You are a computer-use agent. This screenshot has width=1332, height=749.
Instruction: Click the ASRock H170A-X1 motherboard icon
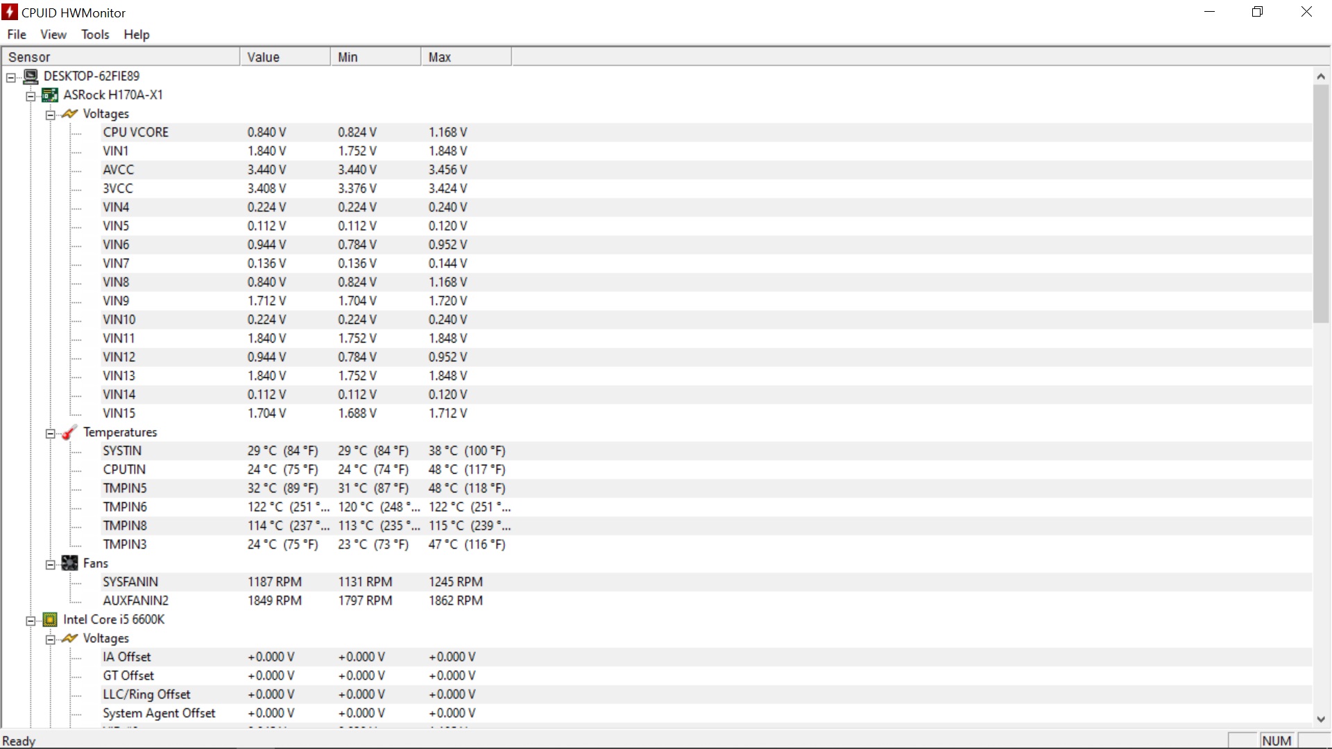50,95
